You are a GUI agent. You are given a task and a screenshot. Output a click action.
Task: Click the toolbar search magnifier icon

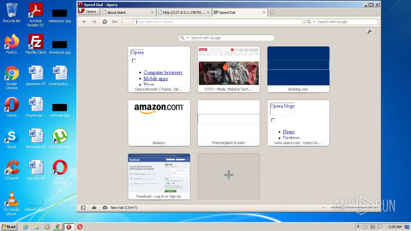click(x=309, y=22)
